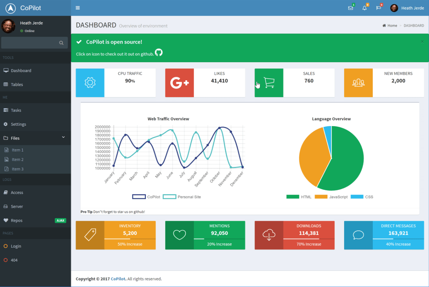The image size is (429, 287).
Task: Dismiss the green open source alert
Action: click(x=422, y=42)
